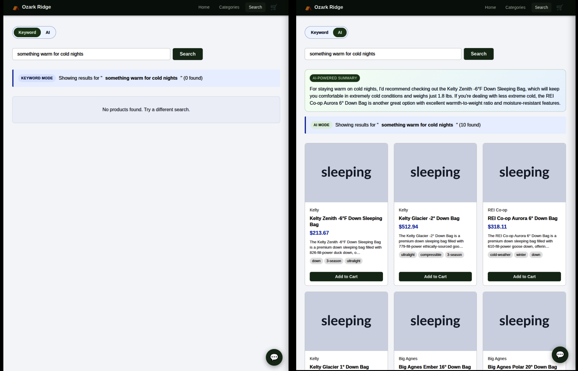Open the chat bubble in the left window
The image size is (578, 371).
point(274,357)
